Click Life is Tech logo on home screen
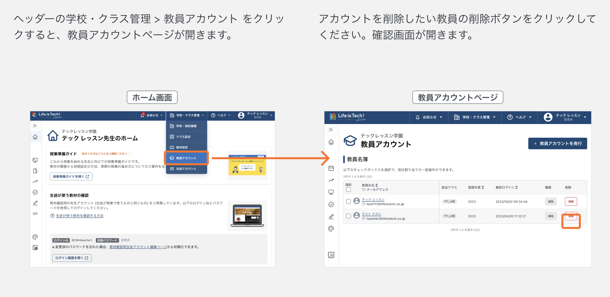Screen dimensions: 610x297 (47, 115)
